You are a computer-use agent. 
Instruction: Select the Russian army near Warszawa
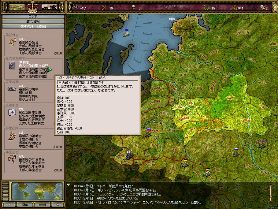point(148,133)
